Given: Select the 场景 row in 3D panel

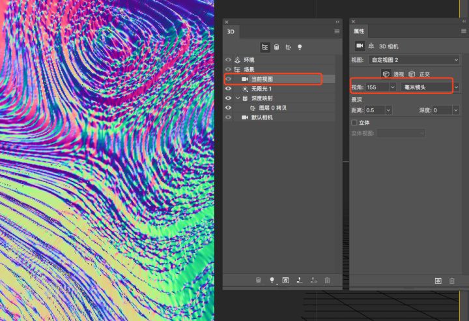Looking at the screenshot, I should coord(279,70).
